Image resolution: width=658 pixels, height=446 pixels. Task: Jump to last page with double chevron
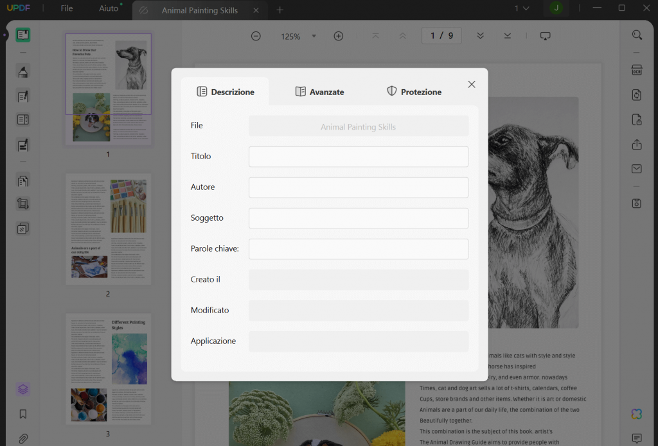(507, 35)
